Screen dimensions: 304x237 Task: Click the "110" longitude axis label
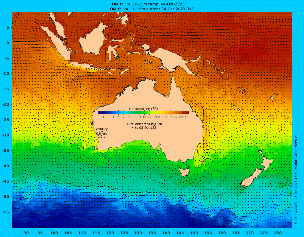coord(82,233)
